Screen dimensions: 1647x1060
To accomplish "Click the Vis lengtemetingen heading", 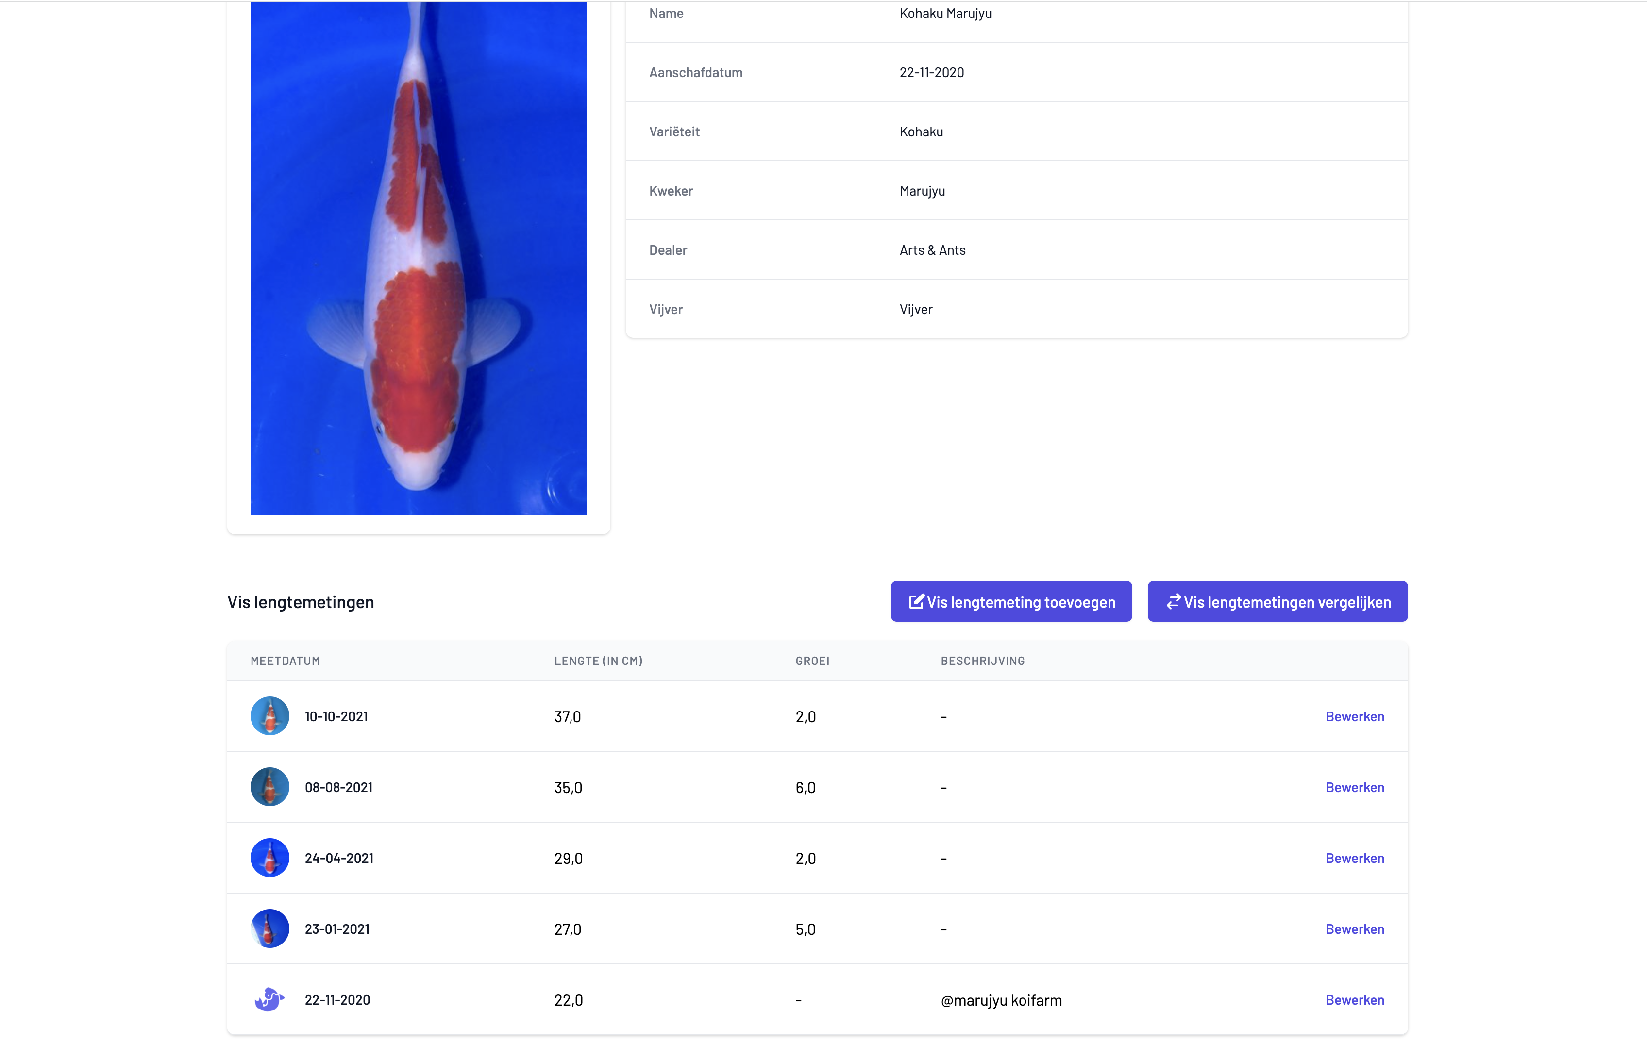I will click(301, 602).
